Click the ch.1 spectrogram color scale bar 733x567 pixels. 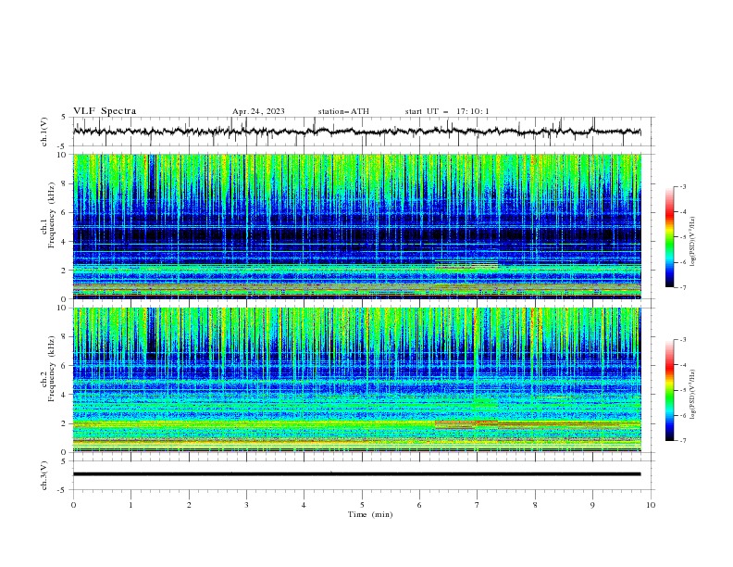click(669, 236)
